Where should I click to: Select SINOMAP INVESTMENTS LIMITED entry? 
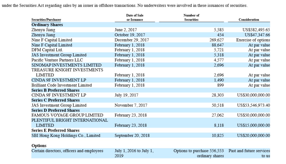pyautogui.click(x=66, y=65)
